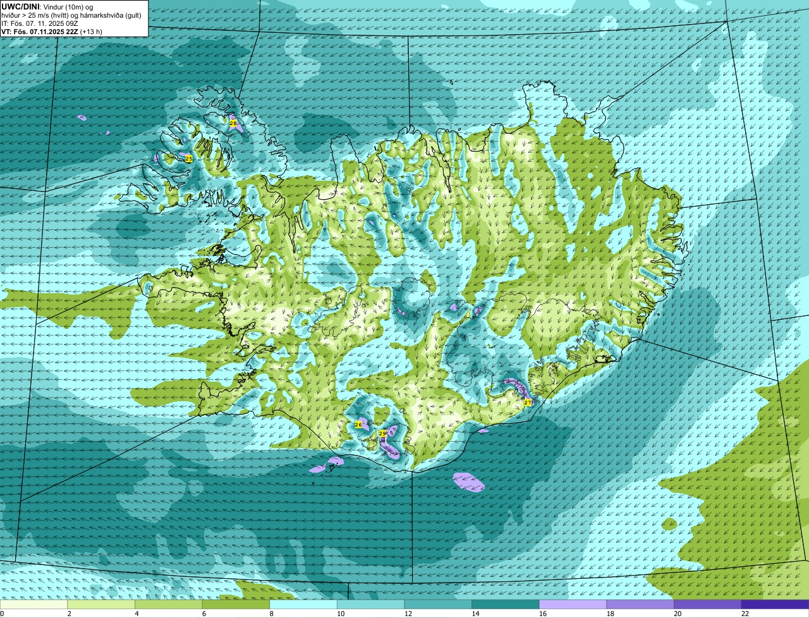Viewport: 809px width, 618px height.
Task: Click the legend scale number 20
Action: point(678,614)
